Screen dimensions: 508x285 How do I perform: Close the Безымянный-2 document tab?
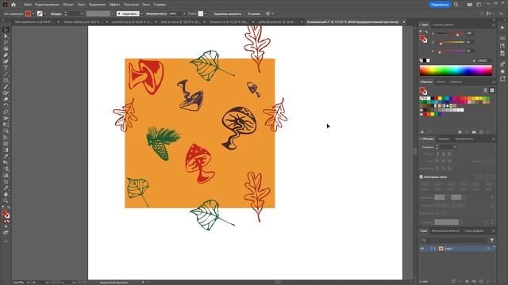tap(404, 22)
